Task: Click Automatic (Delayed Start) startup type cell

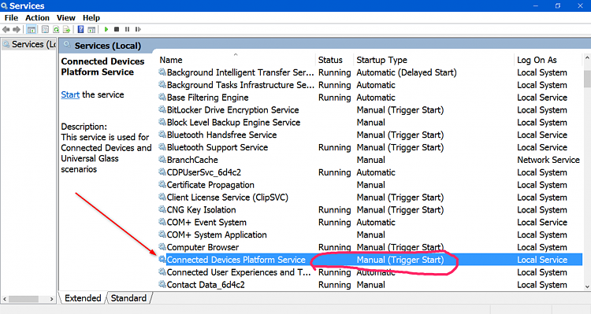Action: click(407, 72)
